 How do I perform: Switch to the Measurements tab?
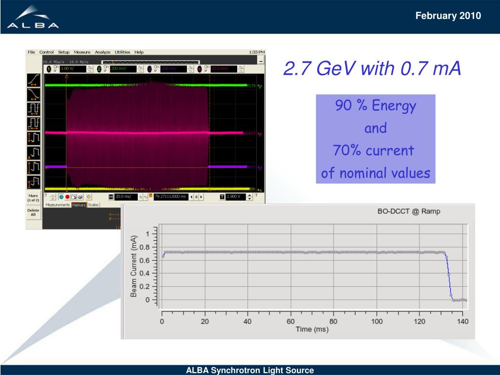pos(58,205)
